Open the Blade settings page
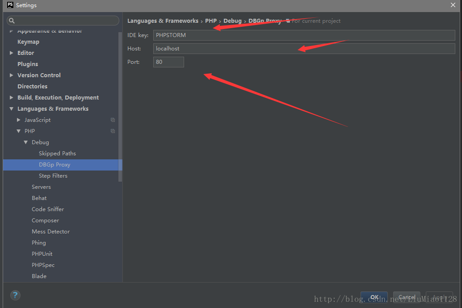The width and height of the screenshot is (462, 308). (39, 276)
